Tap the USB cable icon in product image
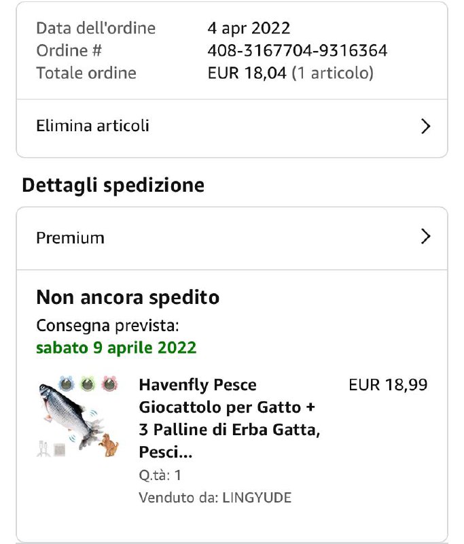Image resolution: width=464 pixels, height=544 pixels. coord(43,449)
